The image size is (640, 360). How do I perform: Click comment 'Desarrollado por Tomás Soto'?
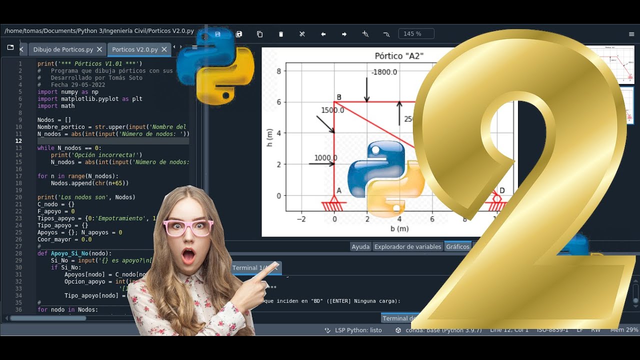96,78
